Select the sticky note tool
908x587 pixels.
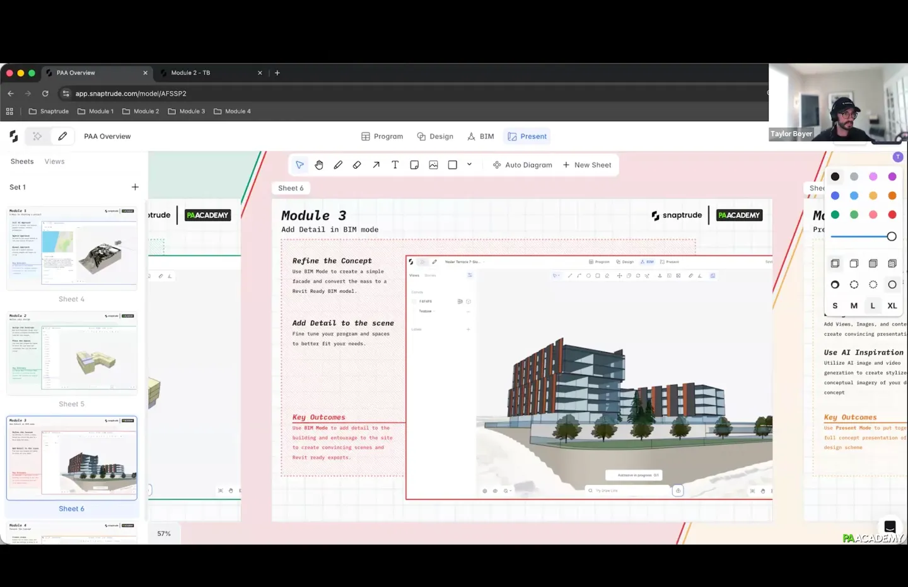pyautogui.click(x=414, y=165)
